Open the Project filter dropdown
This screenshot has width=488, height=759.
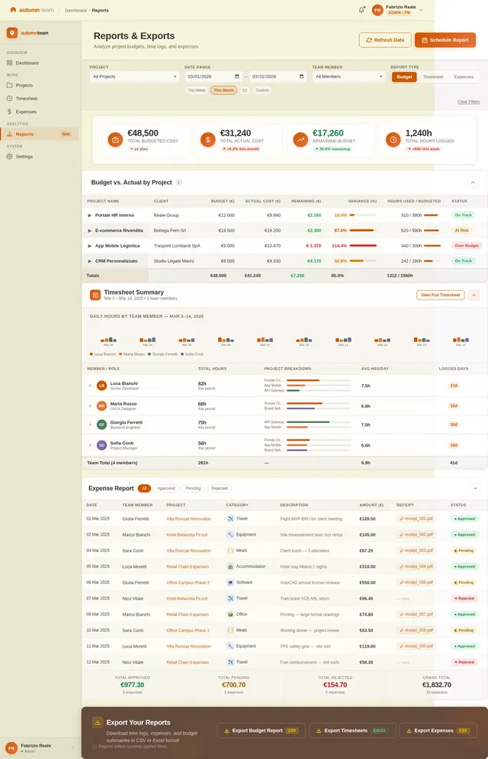(134, 76)
